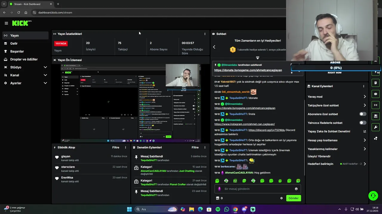This screenshot has width=382, height=214.
Task: Open Etkinlik Akışı Filtre dropdown
Action: tap(115, 147)
